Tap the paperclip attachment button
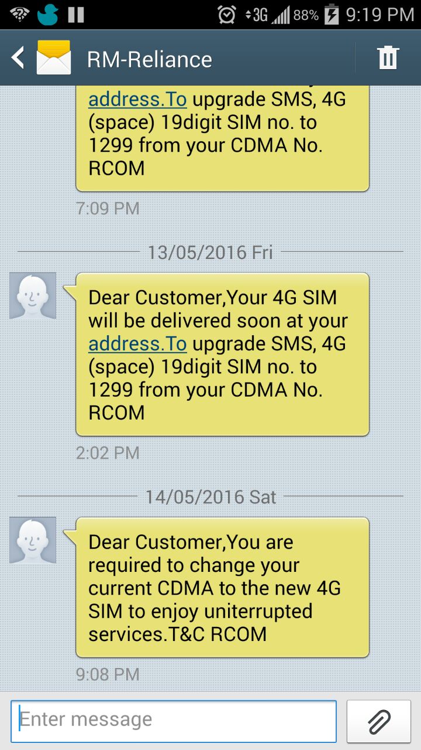This screenshot has width=421, height=750. [379, 721]
